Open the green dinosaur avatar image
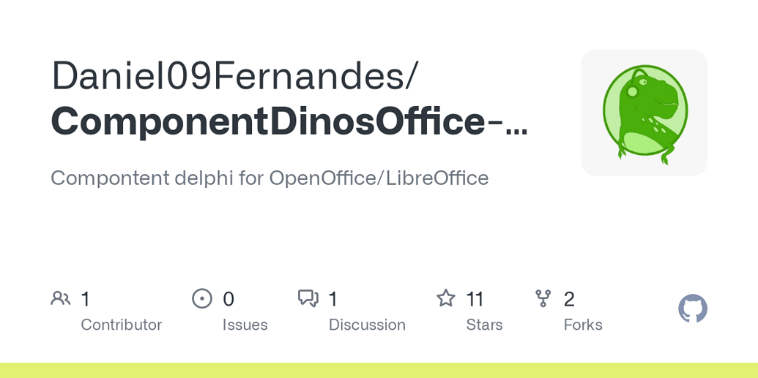This screenshot has height=378, width=758. click(x=644, y=113)
